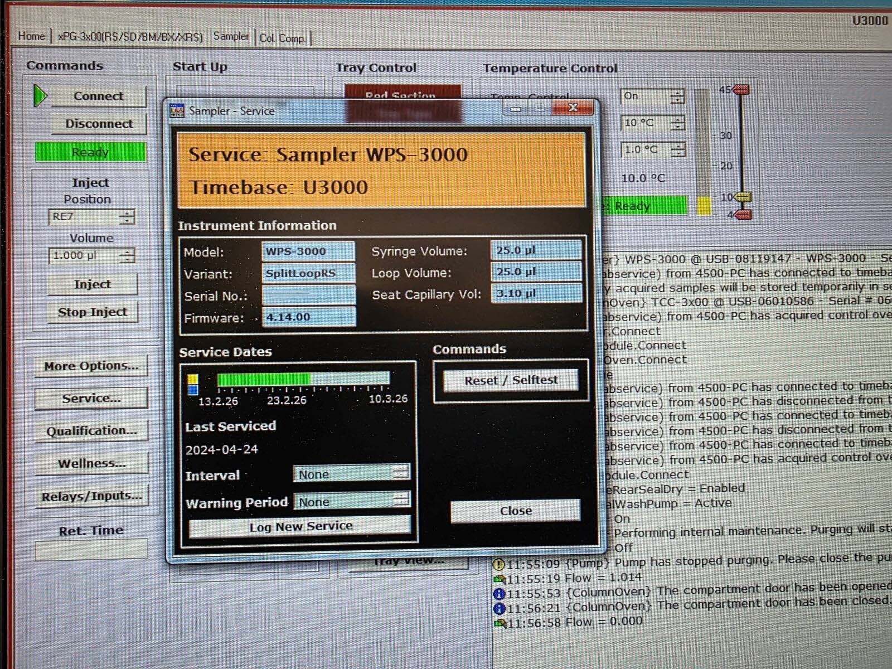Click the Disconnect button
The width and height of the screenshot is (892, 669).
[x=99, y=124]
